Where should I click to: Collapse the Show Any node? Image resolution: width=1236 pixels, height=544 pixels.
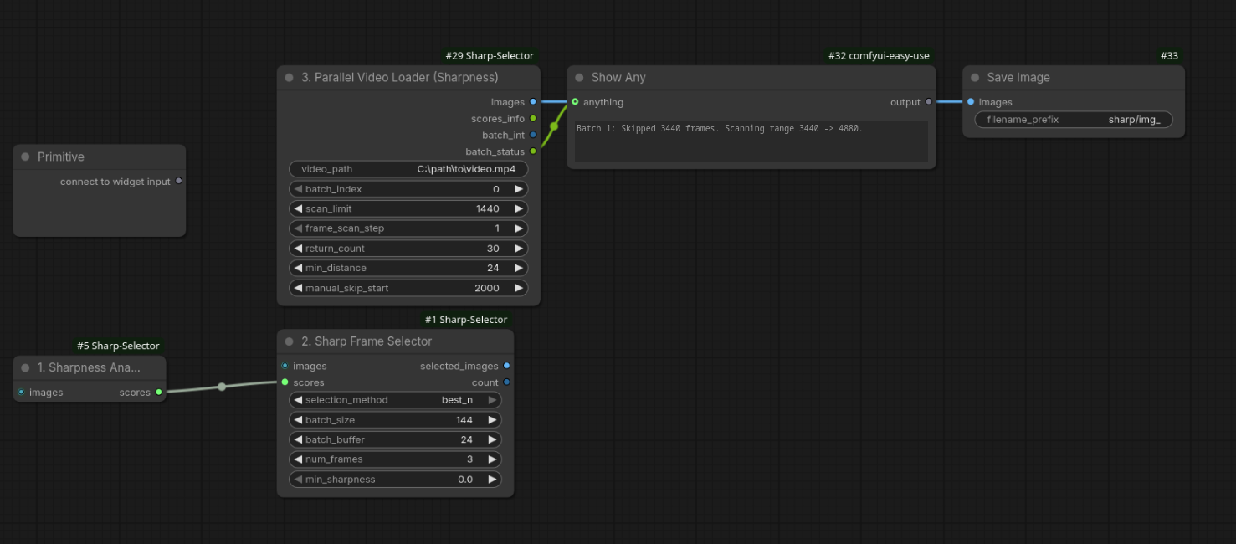(579, 78)
